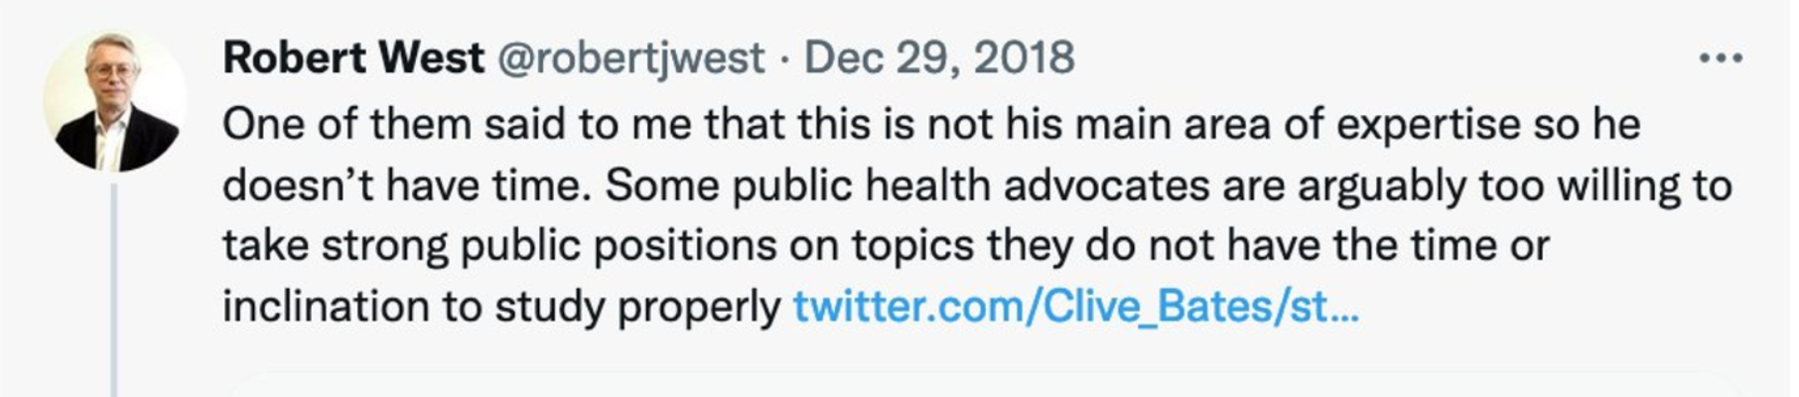Click the thread connector line below the avatar
1799x397 pixels.
(x=114, y=288)
